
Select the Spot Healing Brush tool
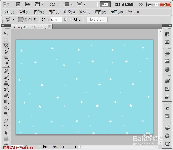click(6, 71)
